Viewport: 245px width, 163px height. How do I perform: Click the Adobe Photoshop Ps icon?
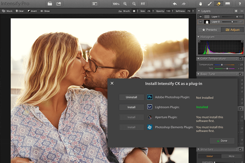(150, 97)
